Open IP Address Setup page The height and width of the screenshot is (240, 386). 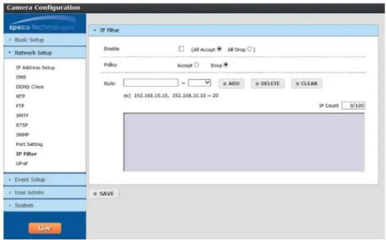35,68
